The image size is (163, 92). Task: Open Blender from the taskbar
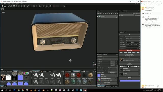[x=44, y=90]
